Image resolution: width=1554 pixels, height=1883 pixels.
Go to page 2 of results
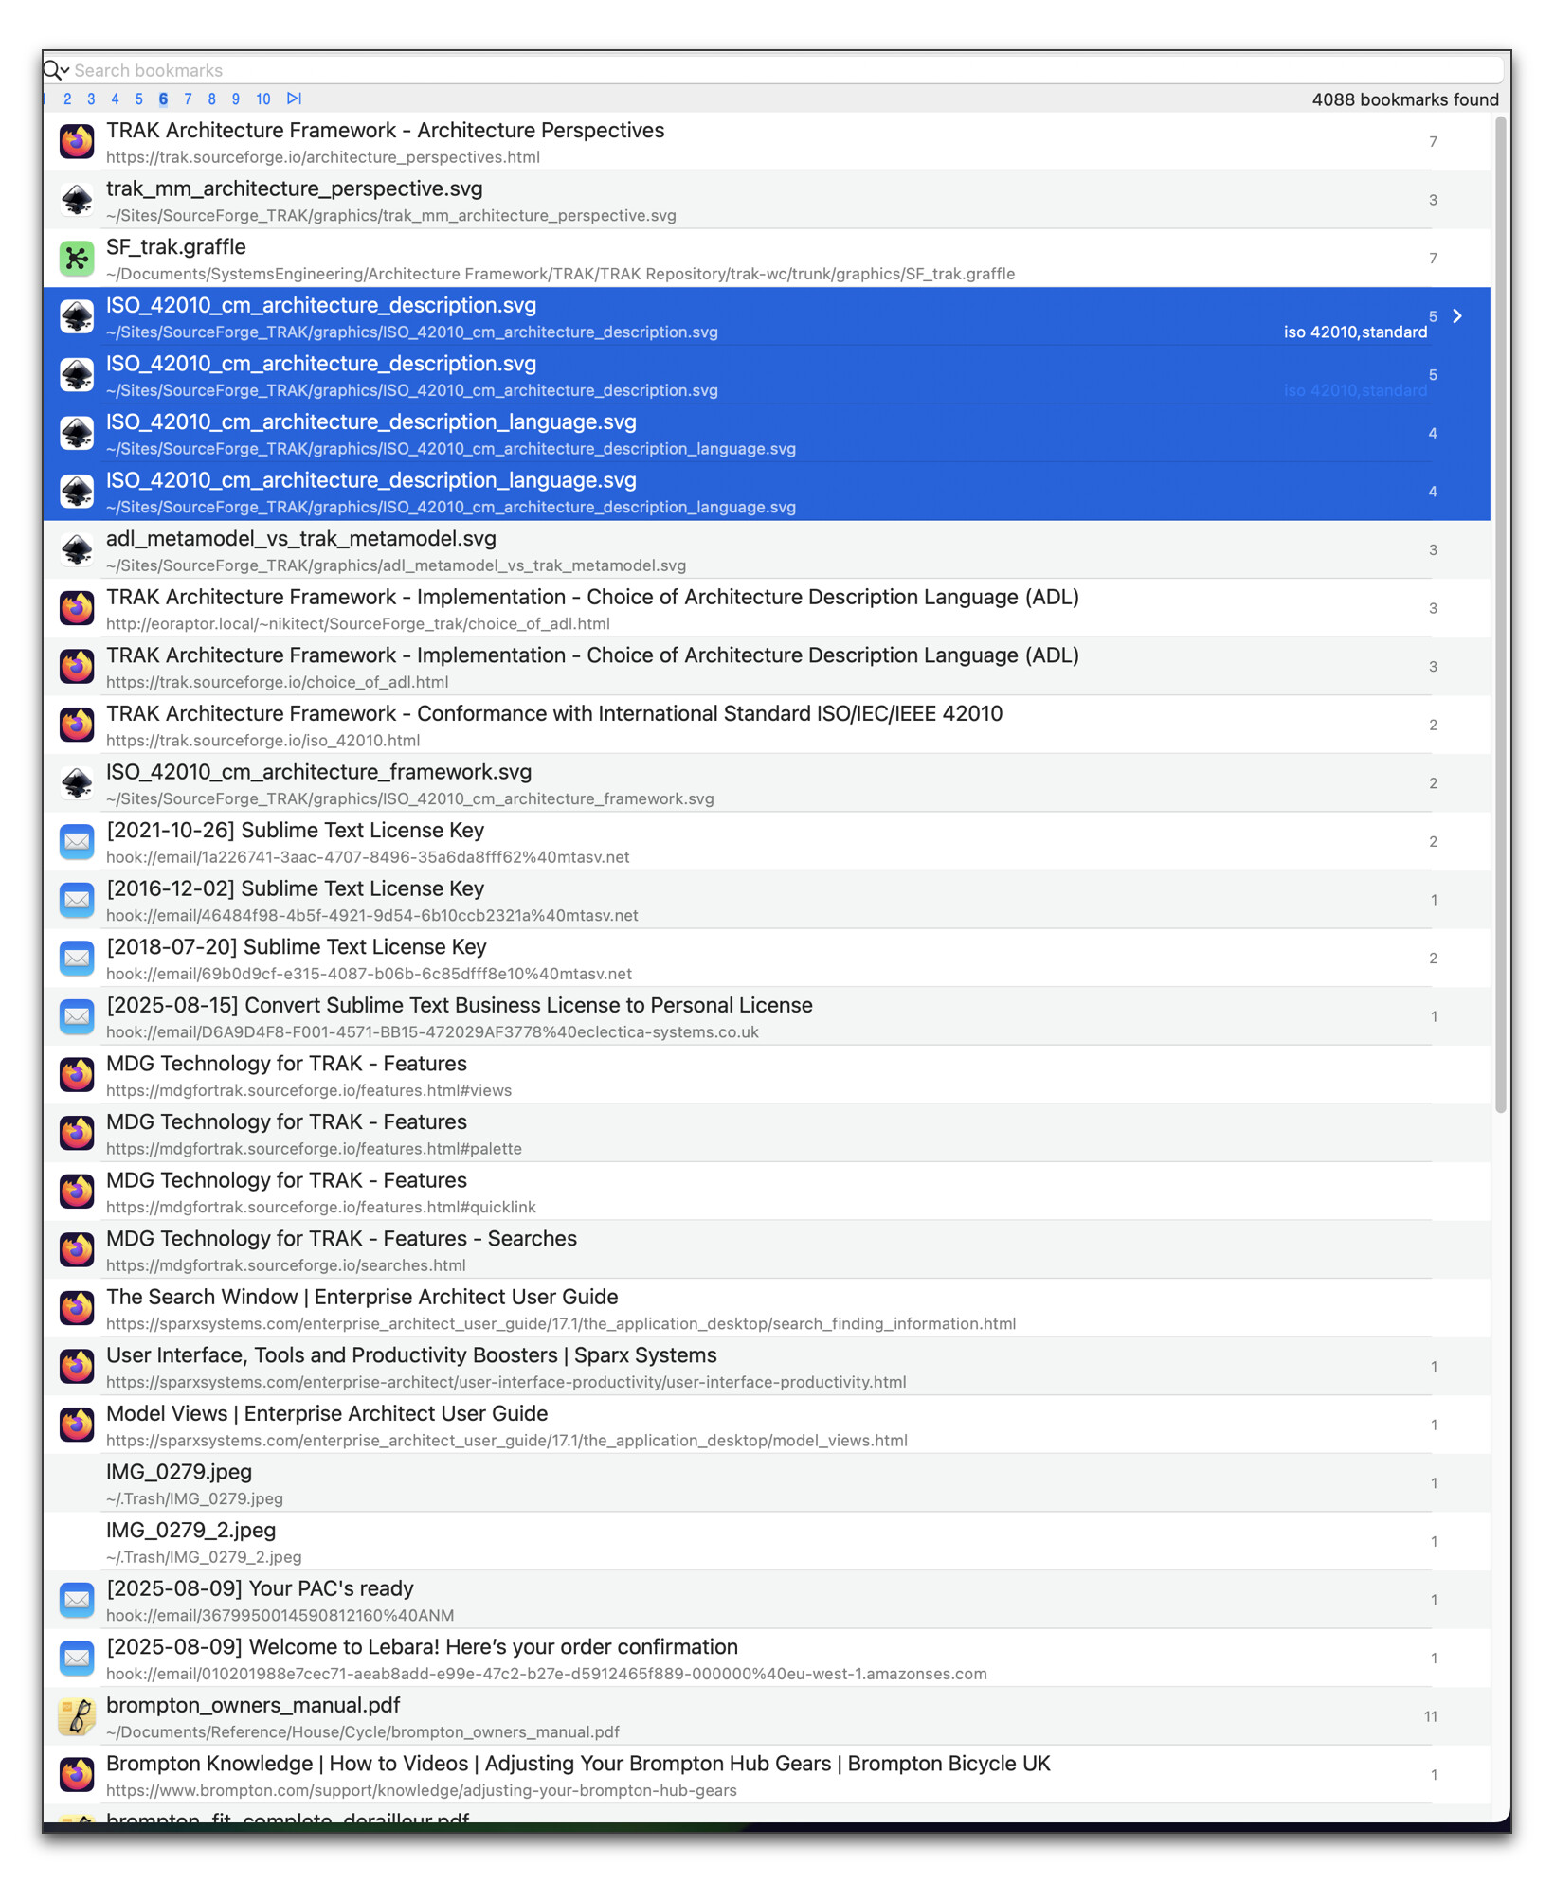click(67, 99)
